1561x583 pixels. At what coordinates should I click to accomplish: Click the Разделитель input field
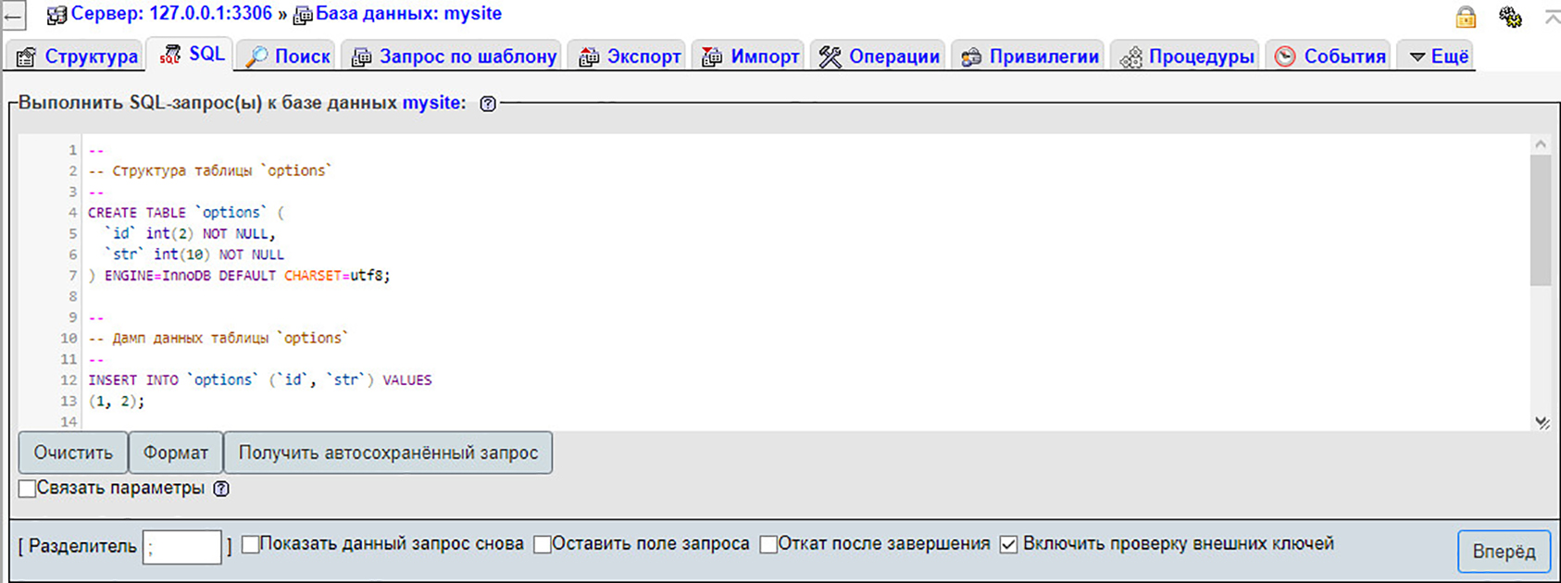(182, 547)
